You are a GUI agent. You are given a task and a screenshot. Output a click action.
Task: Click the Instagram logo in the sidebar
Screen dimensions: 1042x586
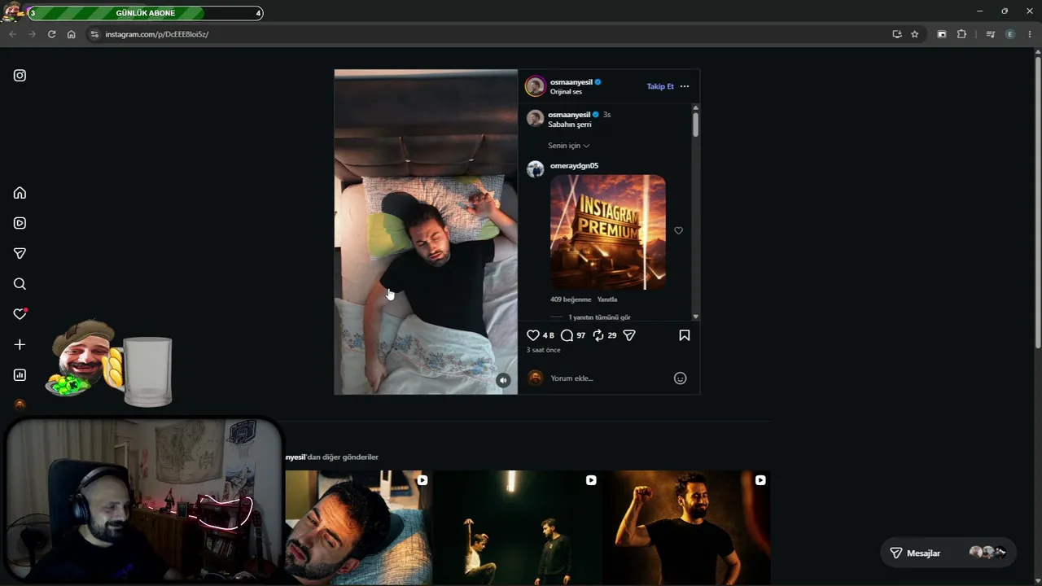(x=20, y=76)
